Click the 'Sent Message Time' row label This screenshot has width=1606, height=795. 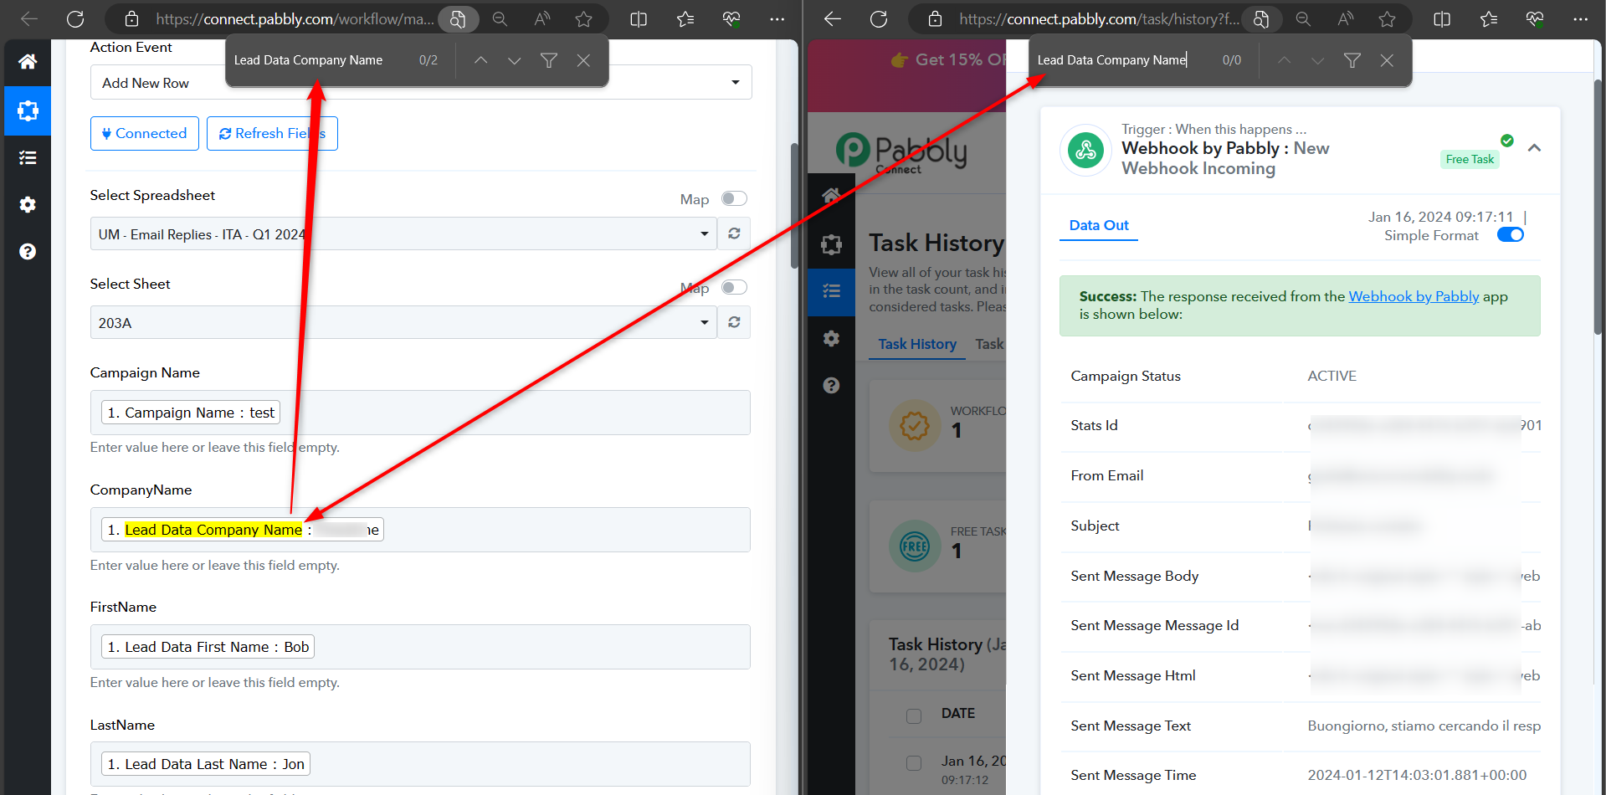1133,775
